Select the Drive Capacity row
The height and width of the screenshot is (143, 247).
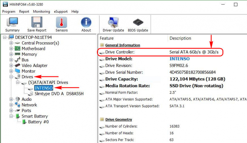(x=173, y=79)
